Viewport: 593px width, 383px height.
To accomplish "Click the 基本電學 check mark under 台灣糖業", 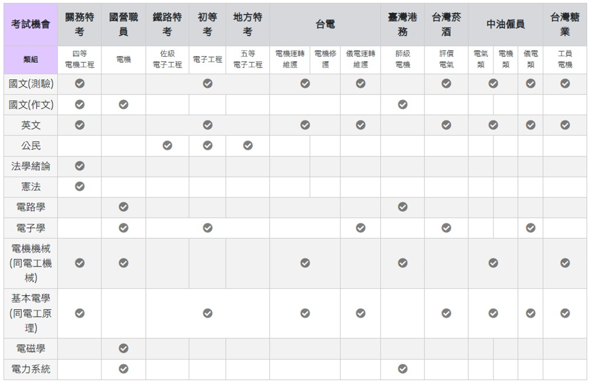I will pos(565,313).
